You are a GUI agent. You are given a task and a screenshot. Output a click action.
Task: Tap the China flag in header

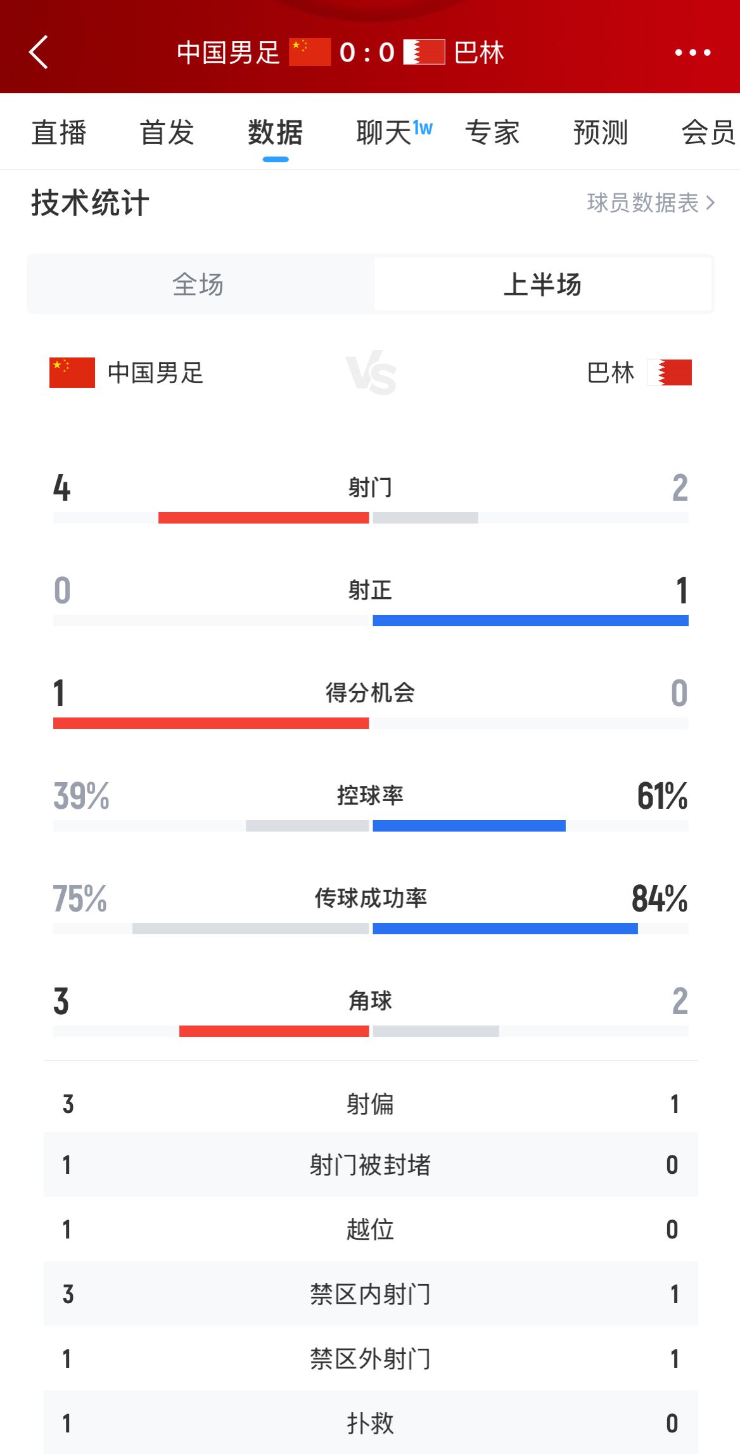[310, 52]
